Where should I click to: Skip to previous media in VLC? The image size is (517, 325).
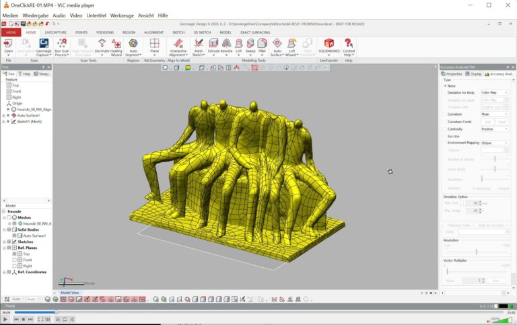16,319
